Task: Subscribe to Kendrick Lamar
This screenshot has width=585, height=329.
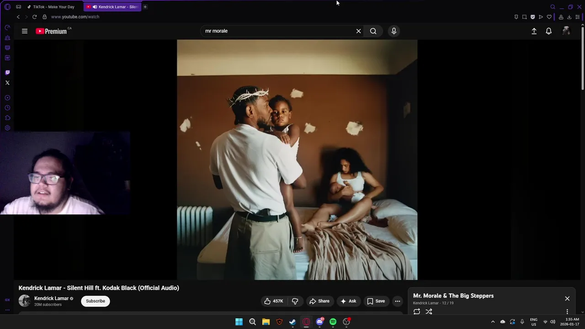Action: point(96,301)
